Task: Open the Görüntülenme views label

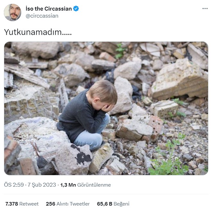Action: [94, 185]
